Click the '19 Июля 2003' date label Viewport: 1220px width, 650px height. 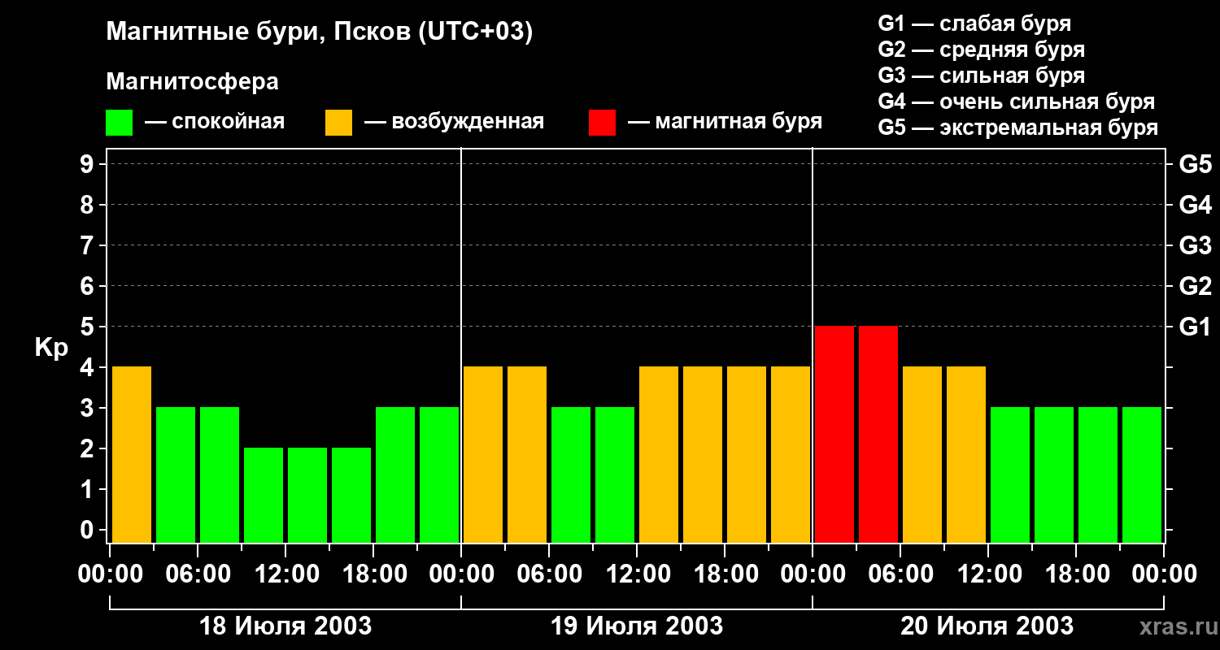[x=637, y=626]
